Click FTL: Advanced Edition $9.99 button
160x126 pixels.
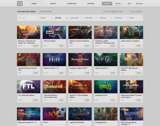coord(36,100)
